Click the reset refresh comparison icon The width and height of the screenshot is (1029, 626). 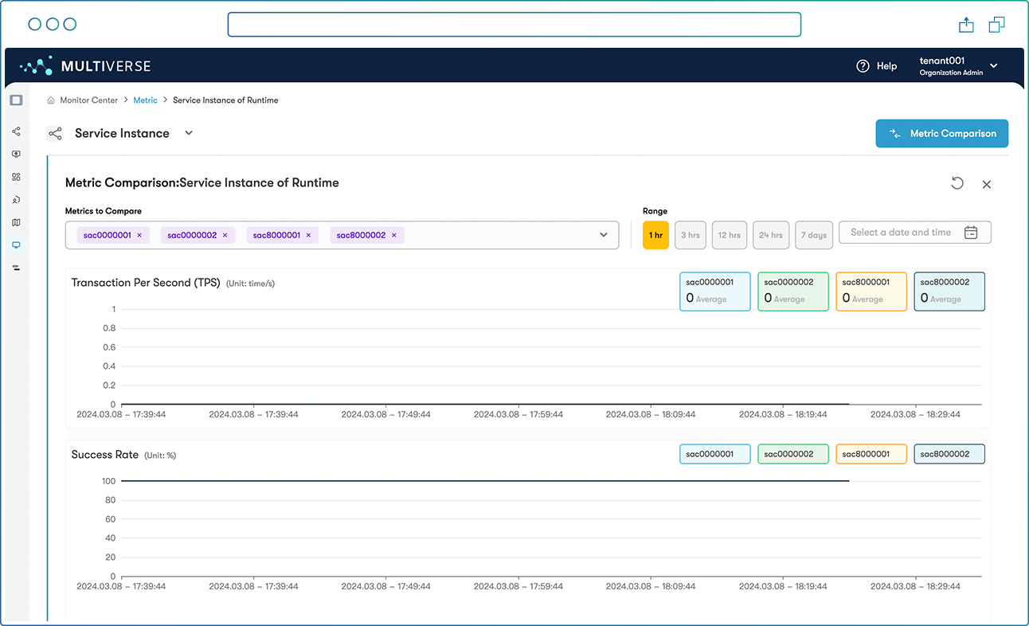[957, 183]
